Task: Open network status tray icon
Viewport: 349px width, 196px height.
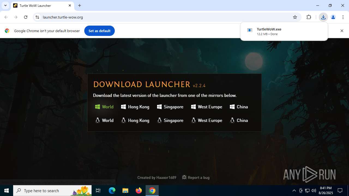Action: tap(307, 191)
